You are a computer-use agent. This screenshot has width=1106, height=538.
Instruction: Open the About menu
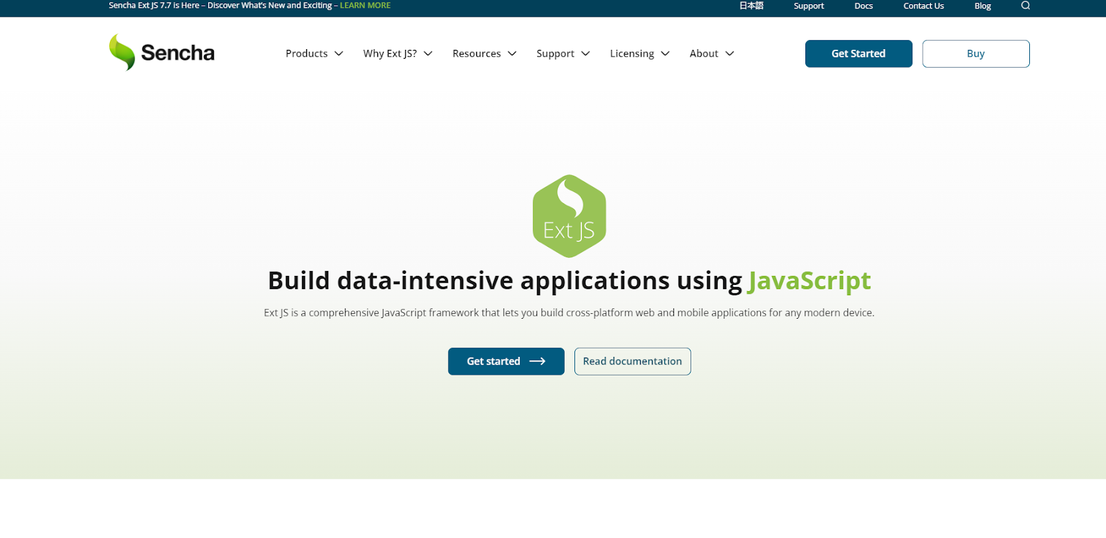(704, 53)
